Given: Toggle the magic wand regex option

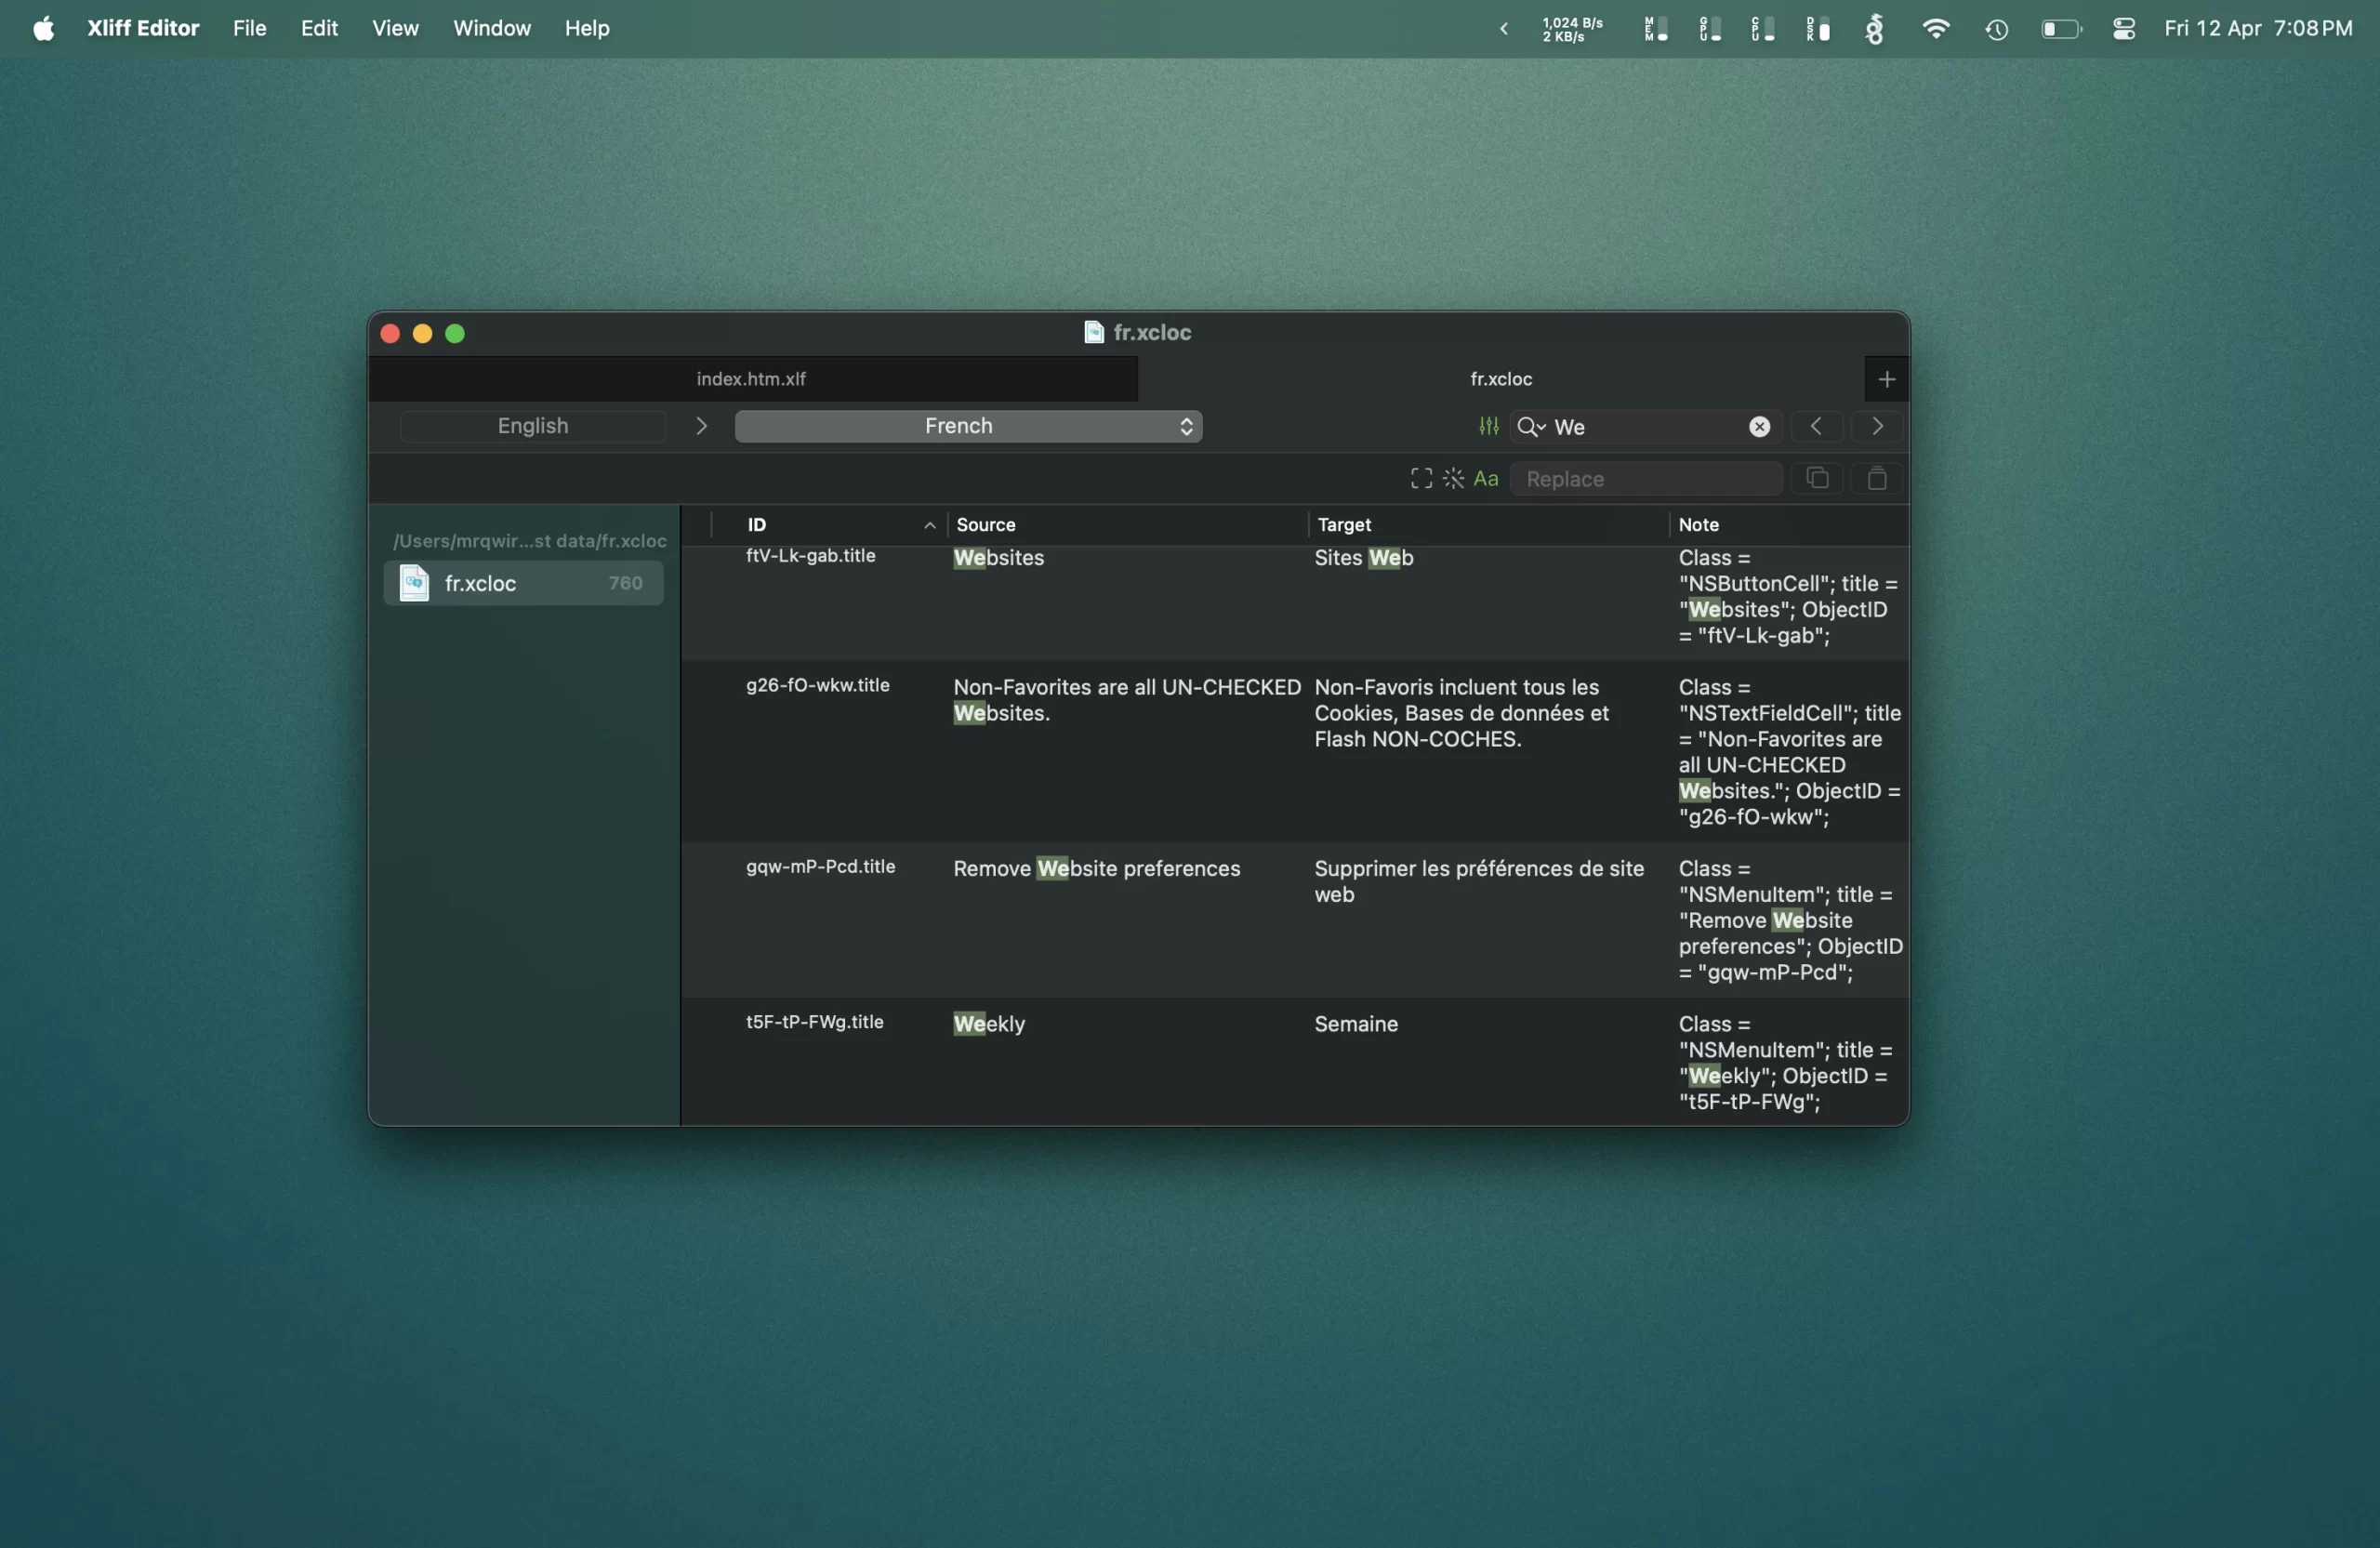Looking at the screenshot, I should (1453, 479).
